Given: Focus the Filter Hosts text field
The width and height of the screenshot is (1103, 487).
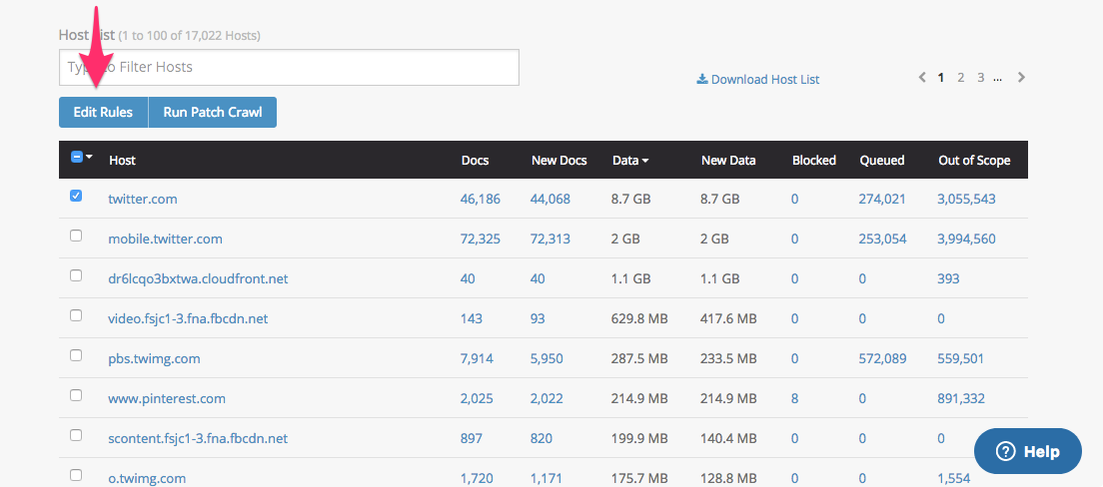Looking at the screenshot, I should pyautogui.click(x=289, y=67).
